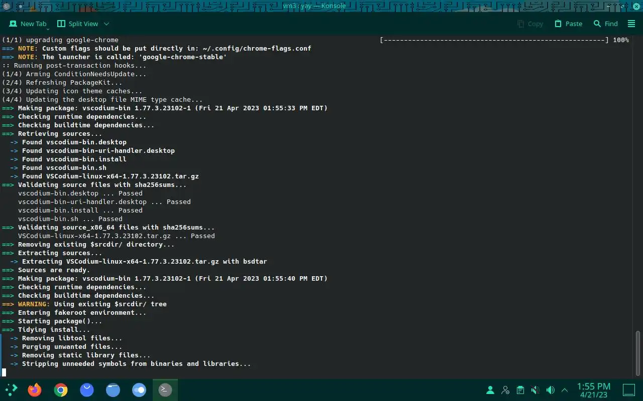Click the 100% progress bar indicator
Screen dimensions: 643x401
(x=504, y=40)
